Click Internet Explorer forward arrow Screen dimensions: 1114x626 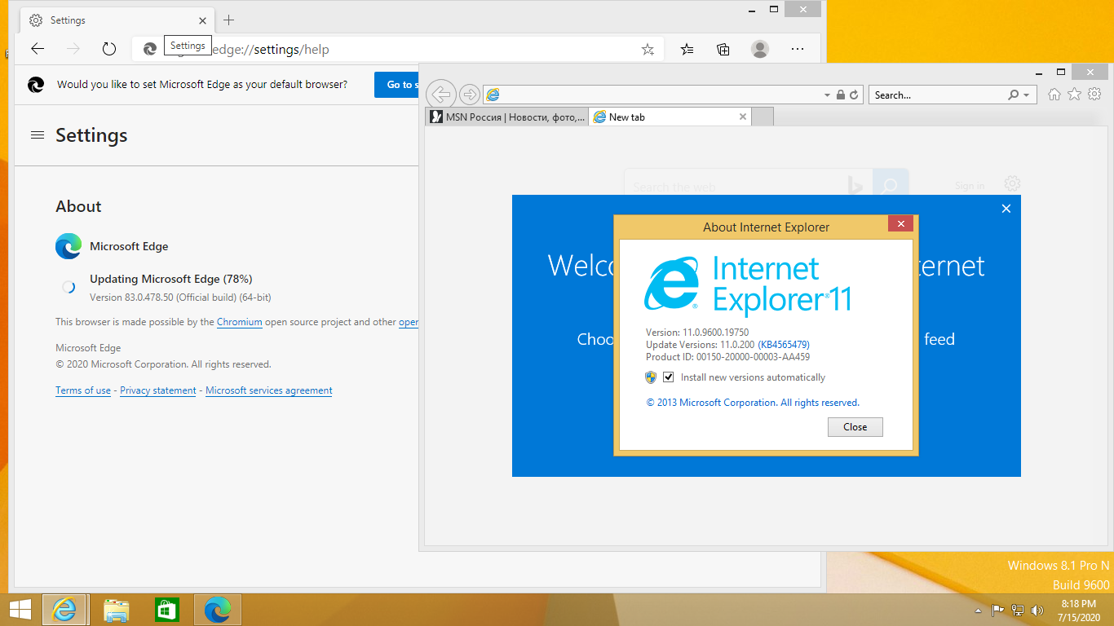pyautogui.click(x=469, y=95)
